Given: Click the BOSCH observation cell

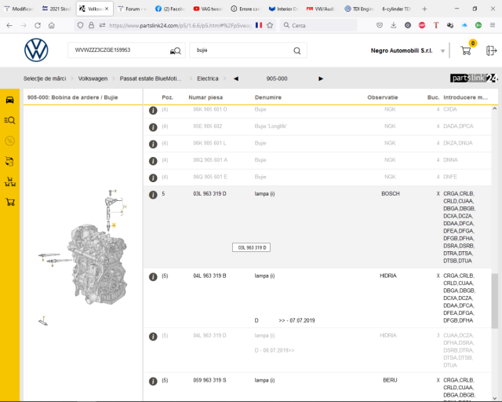Looking at the screenshot, I should click(x=391, y=194).
